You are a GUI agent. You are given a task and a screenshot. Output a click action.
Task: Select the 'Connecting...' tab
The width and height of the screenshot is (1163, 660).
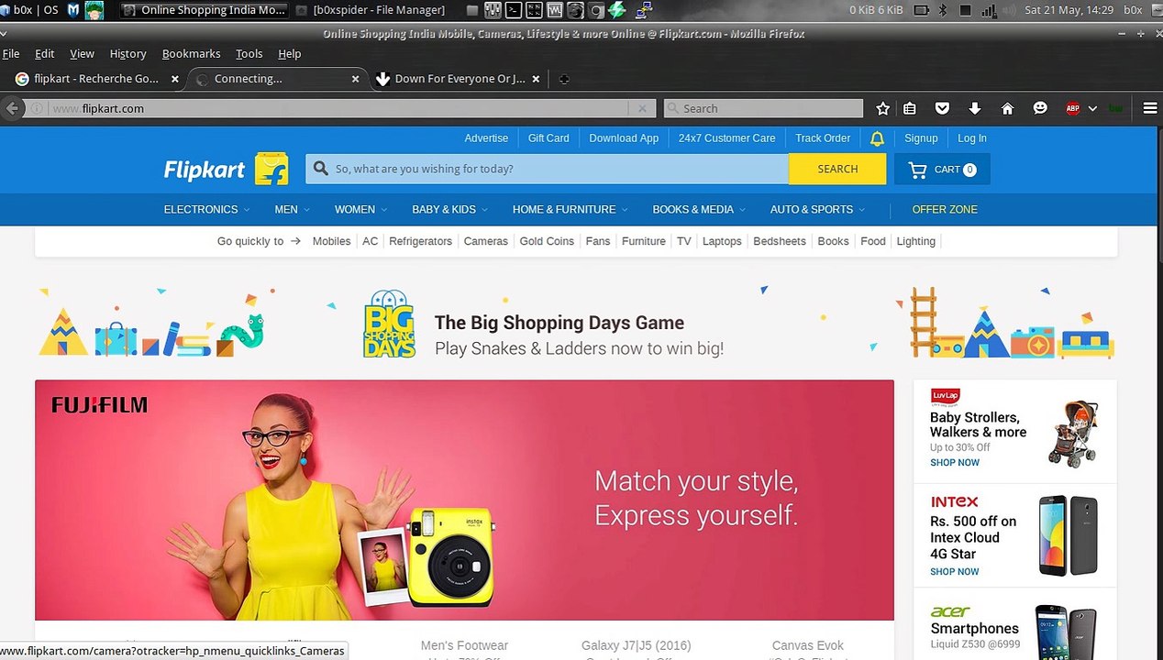(x=278, y=79)
